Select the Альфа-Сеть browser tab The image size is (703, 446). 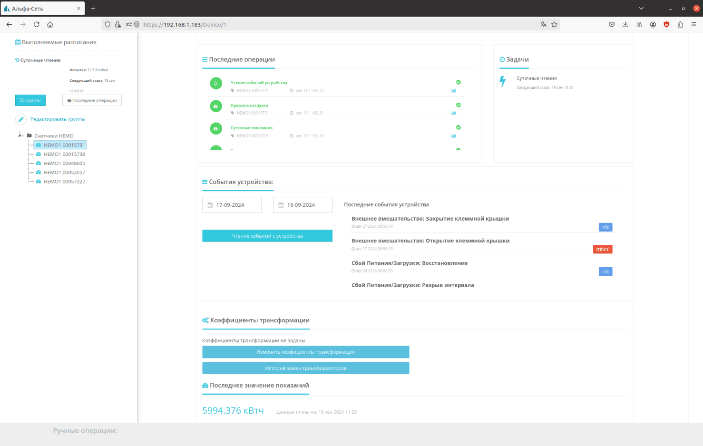[43, 9]
